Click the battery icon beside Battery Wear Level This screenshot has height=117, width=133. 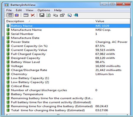pos(8,62)
